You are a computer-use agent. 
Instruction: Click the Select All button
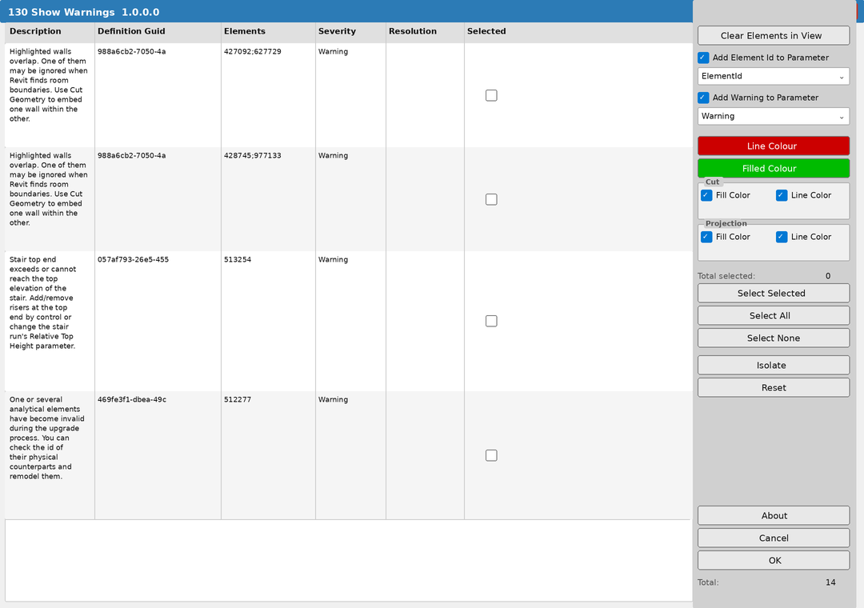pyautogui.click(x=773, y=315)
